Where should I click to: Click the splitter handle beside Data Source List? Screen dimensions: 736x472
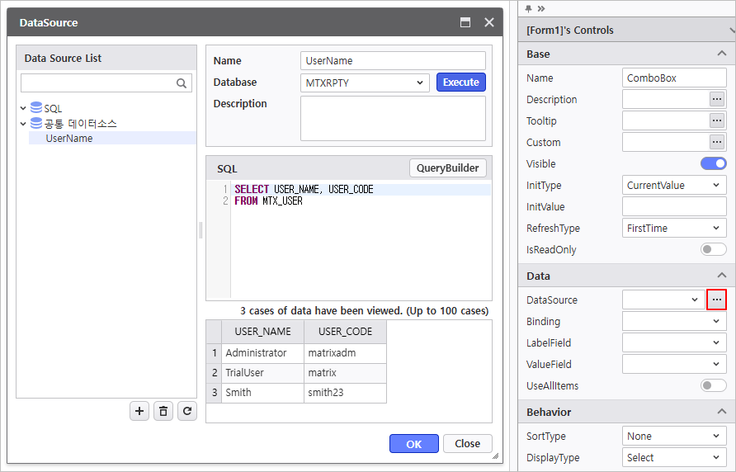(201, 230)
